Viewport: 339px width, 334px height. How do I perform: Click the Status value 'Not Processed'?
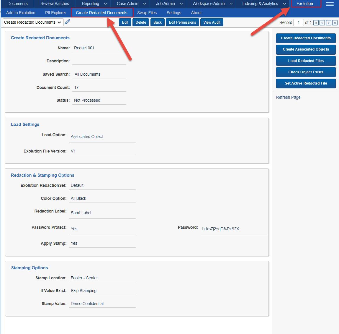(87, 100)
